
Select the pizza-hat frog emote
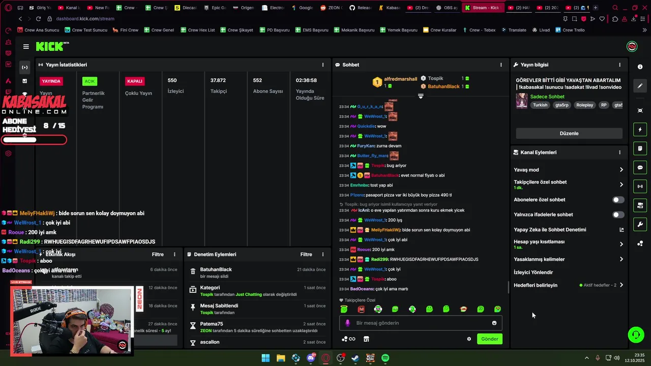pos(463,309)
